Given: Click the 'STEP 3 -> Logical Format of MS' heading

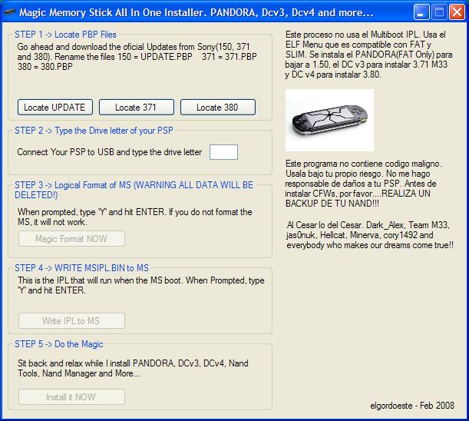Looking at the screenshot, I should pyautogui.click(x=134, y=190).
